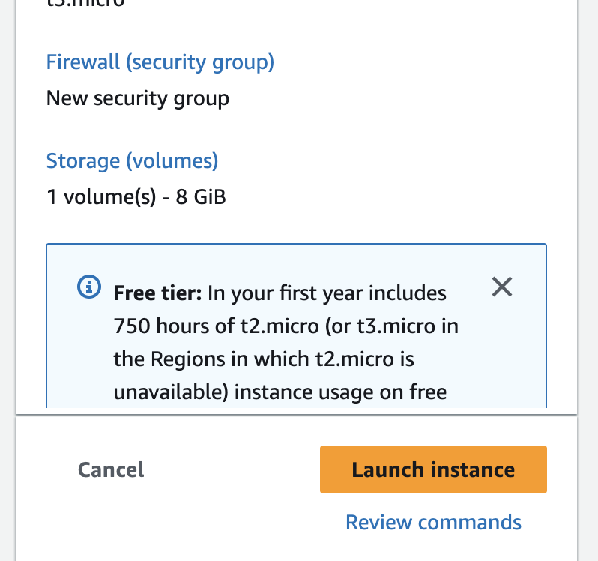Click the word 'Storage' in the summary heading
598x561 pixels.
pos(83,161)
